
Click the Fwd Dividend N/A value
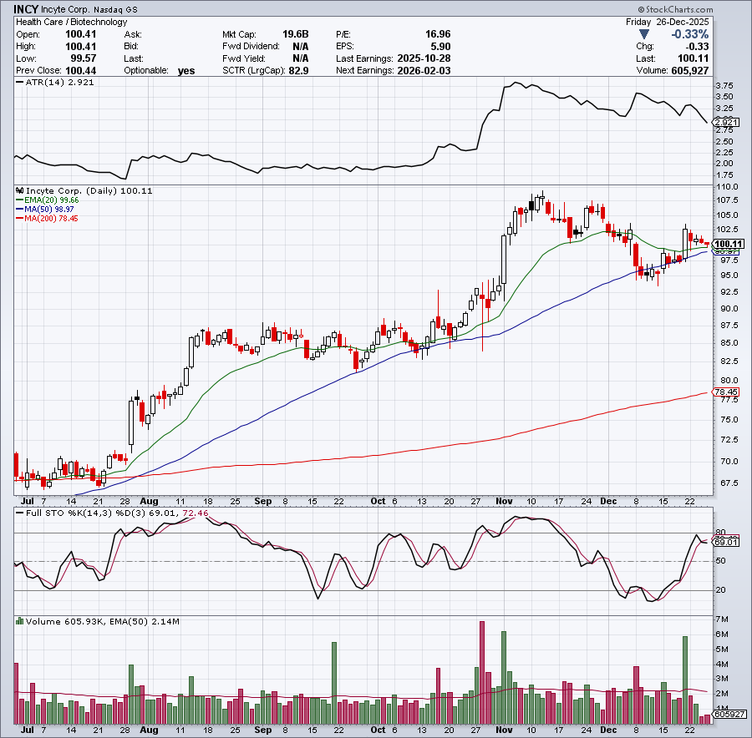tap(301, 47)
